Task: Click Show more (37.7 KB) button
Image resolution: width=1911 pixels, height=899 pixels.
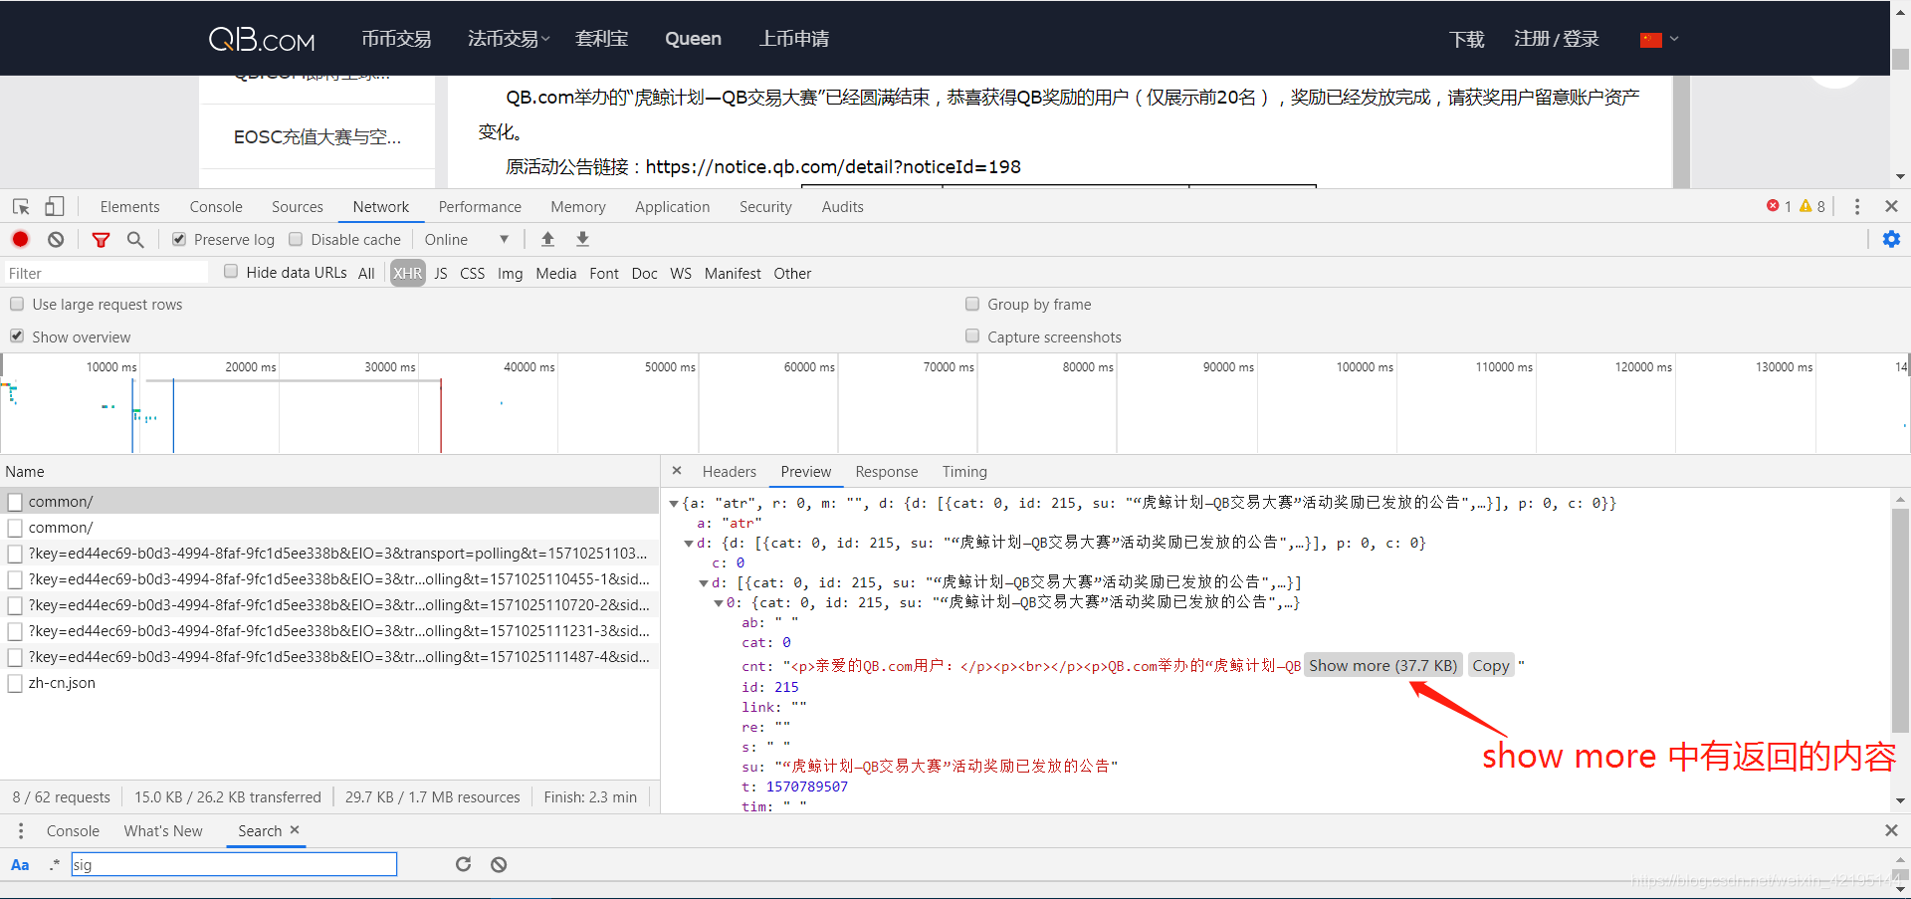Action: coord(1382,665)
